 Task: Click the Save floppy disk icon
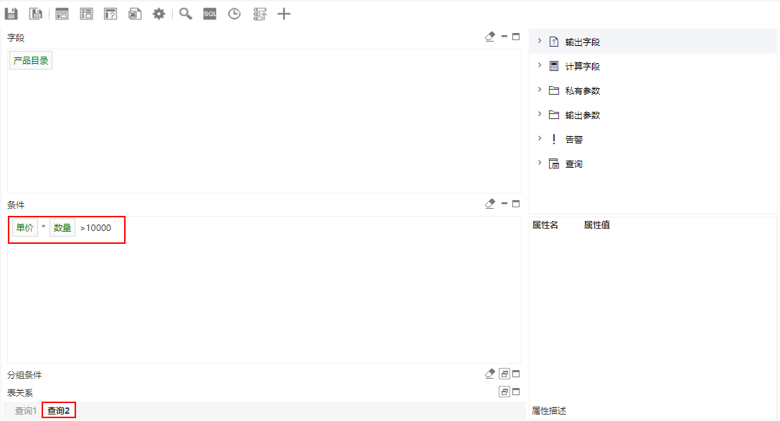pyautogui.click(x=11, y=14)
